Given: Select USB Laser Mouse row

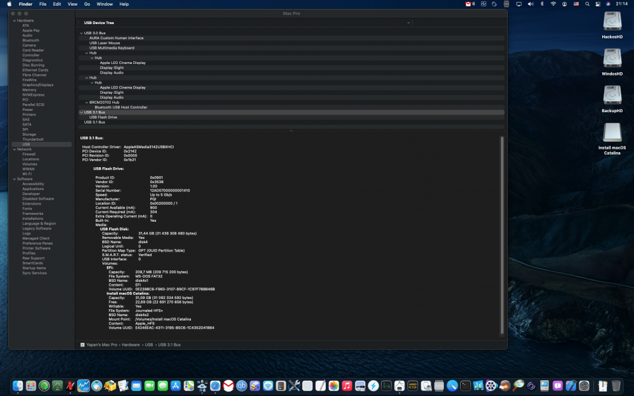Looking at the screenshot, I should (x=292, y=43).
